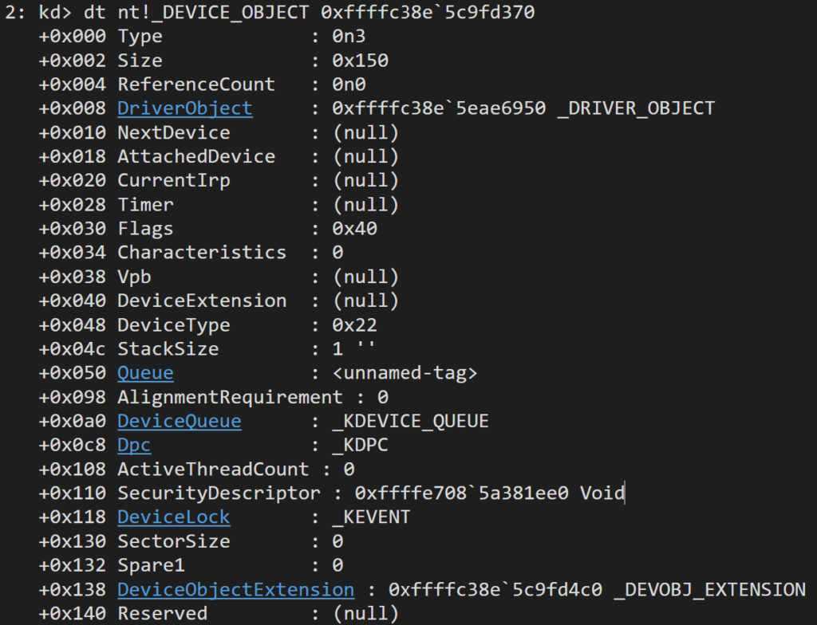Click the _KDEVICE_QUEUE type text

pos(410,421)
